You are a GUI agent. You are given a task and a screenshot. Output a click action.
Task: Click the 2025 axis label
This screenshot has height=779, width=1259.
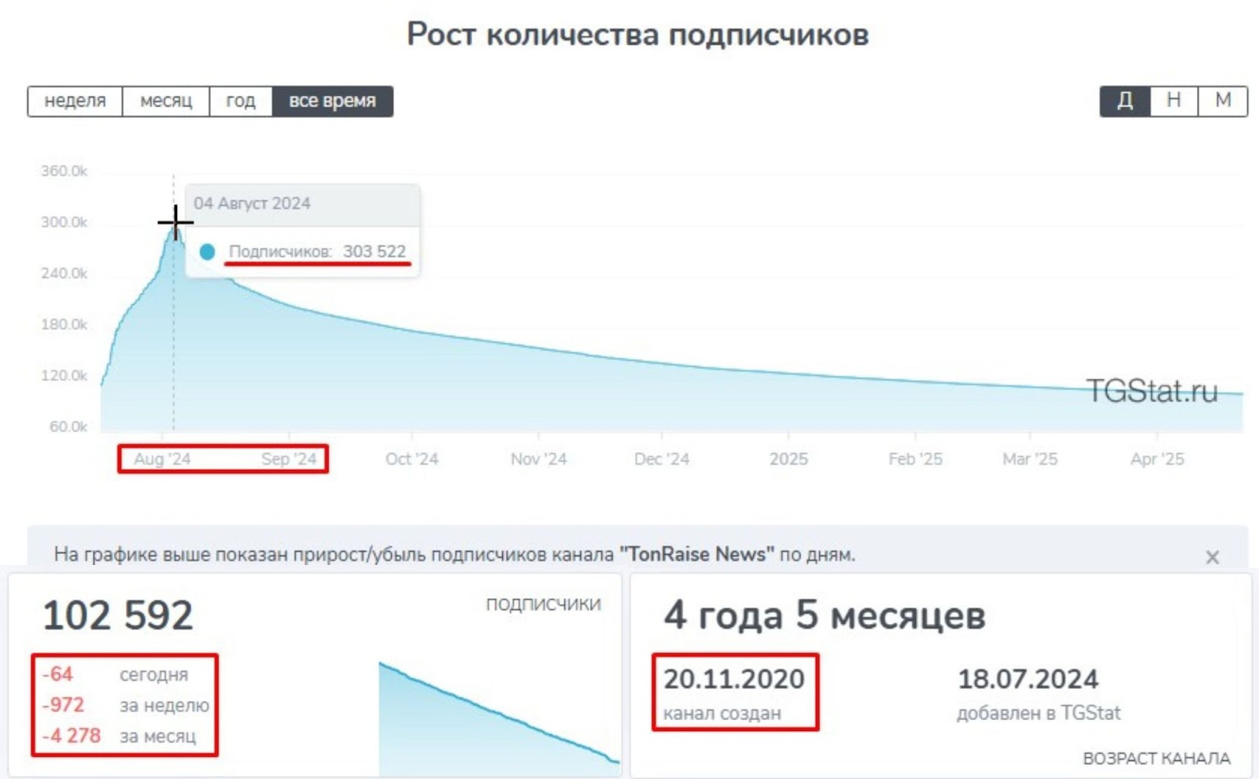point(788,459)
